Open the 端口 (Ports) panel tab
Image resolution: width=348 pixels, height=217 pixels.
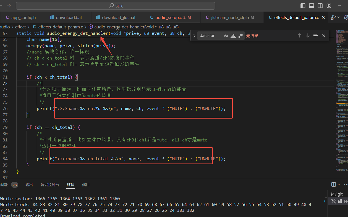click(x=86, y=185)
